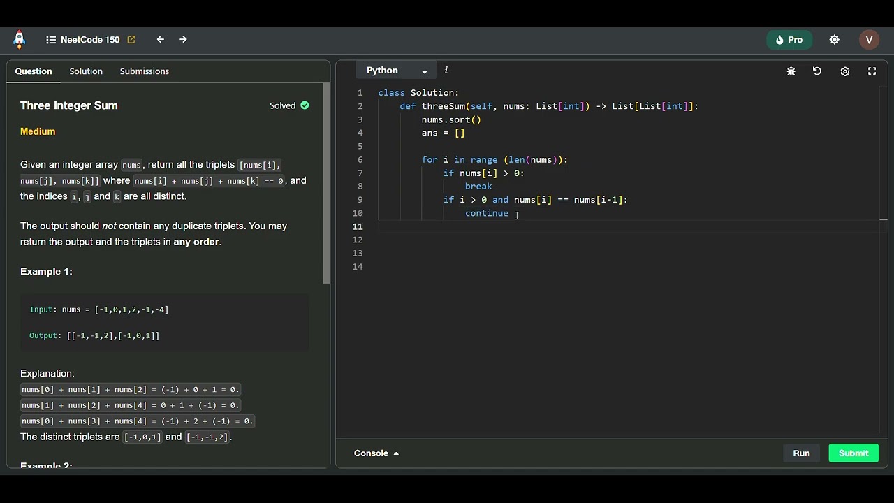894x503 pixels.
Task: Click the Medium difficulty label
Action: point(38,131)
